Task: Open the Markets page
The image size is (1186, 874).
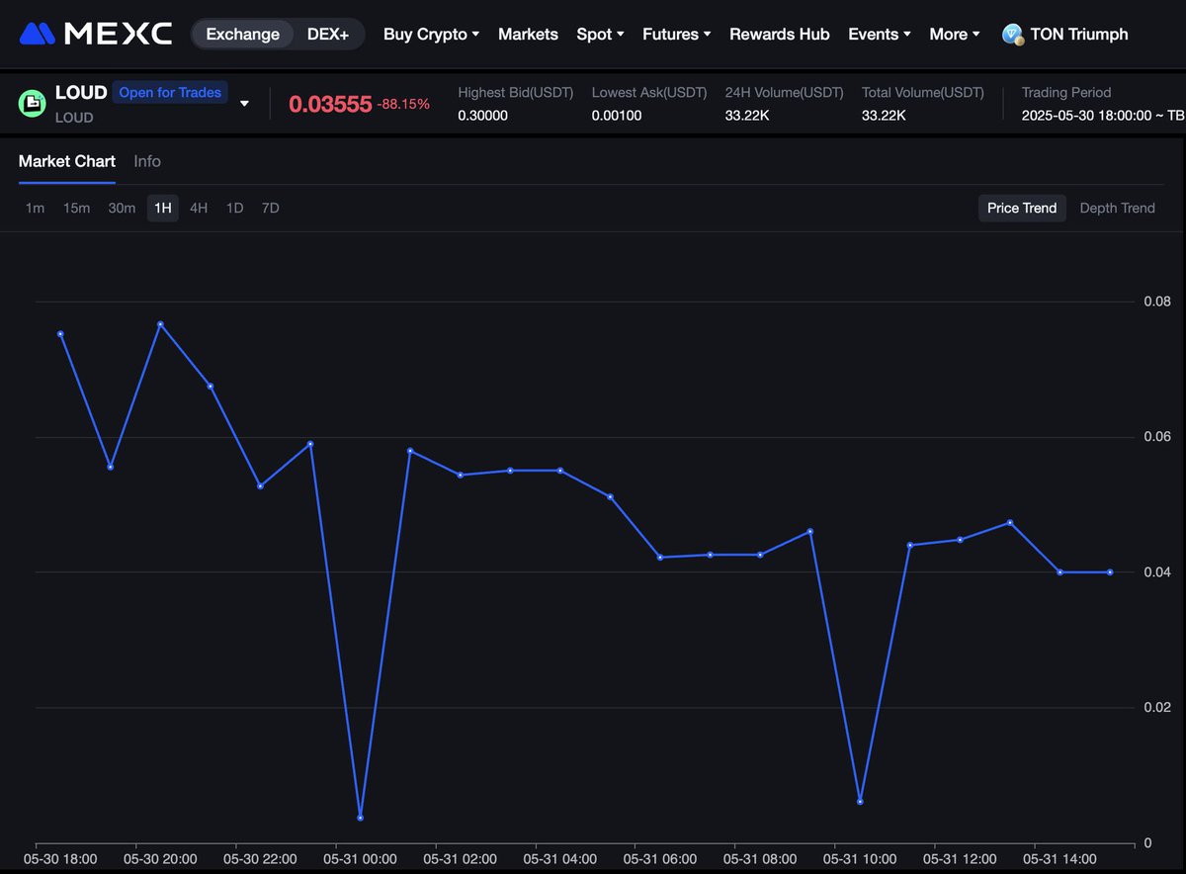Action: click(x=528, y=34)
